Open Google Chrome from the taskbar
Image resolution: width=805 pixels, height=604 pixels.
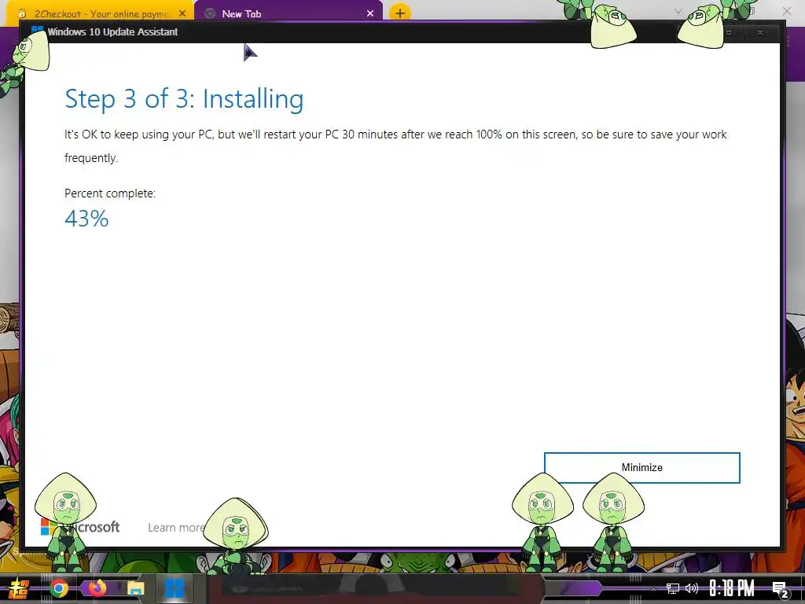pyautogui.click(x=59, y=588)
